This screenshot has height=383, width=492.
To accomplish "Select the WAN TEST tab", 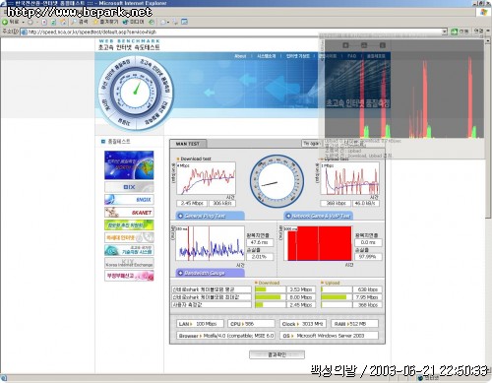I will tap(187, 144).
